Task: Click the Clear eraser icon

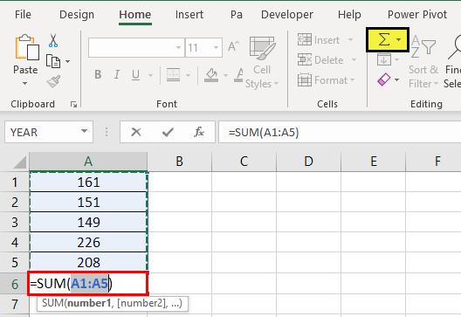Action: pyautogui.click(x=384, y=79)
